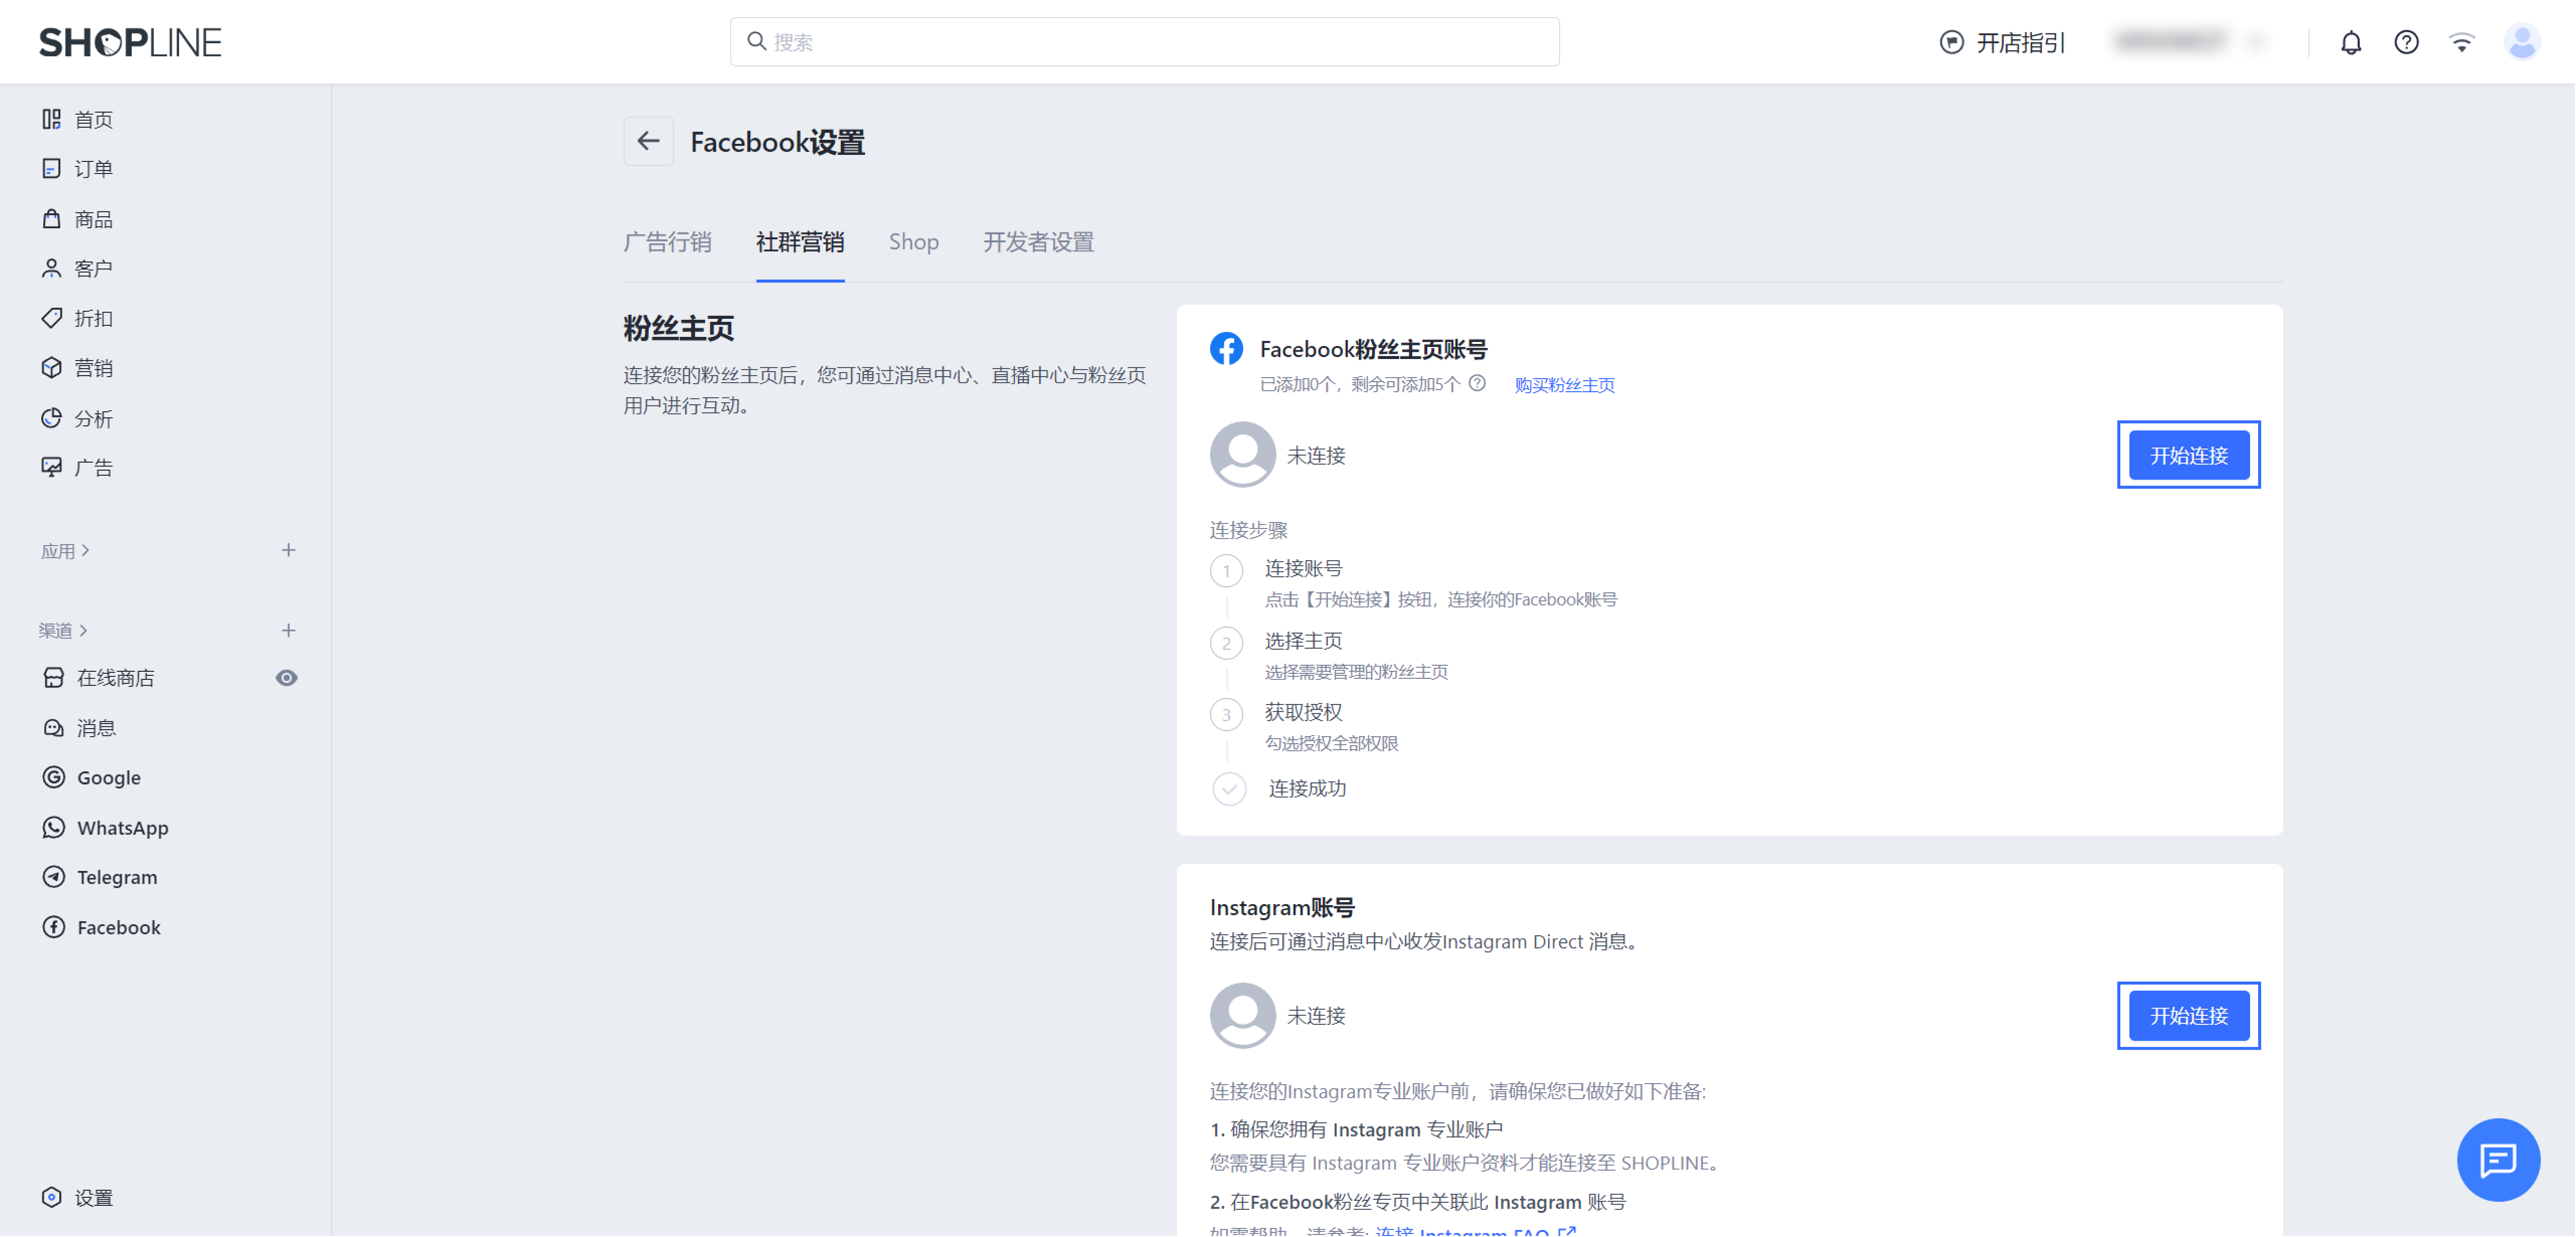Click the 开店指引 flag icon
Screen dimensions: 2576x1237
pyautogui.click(x=1952, y=42)
